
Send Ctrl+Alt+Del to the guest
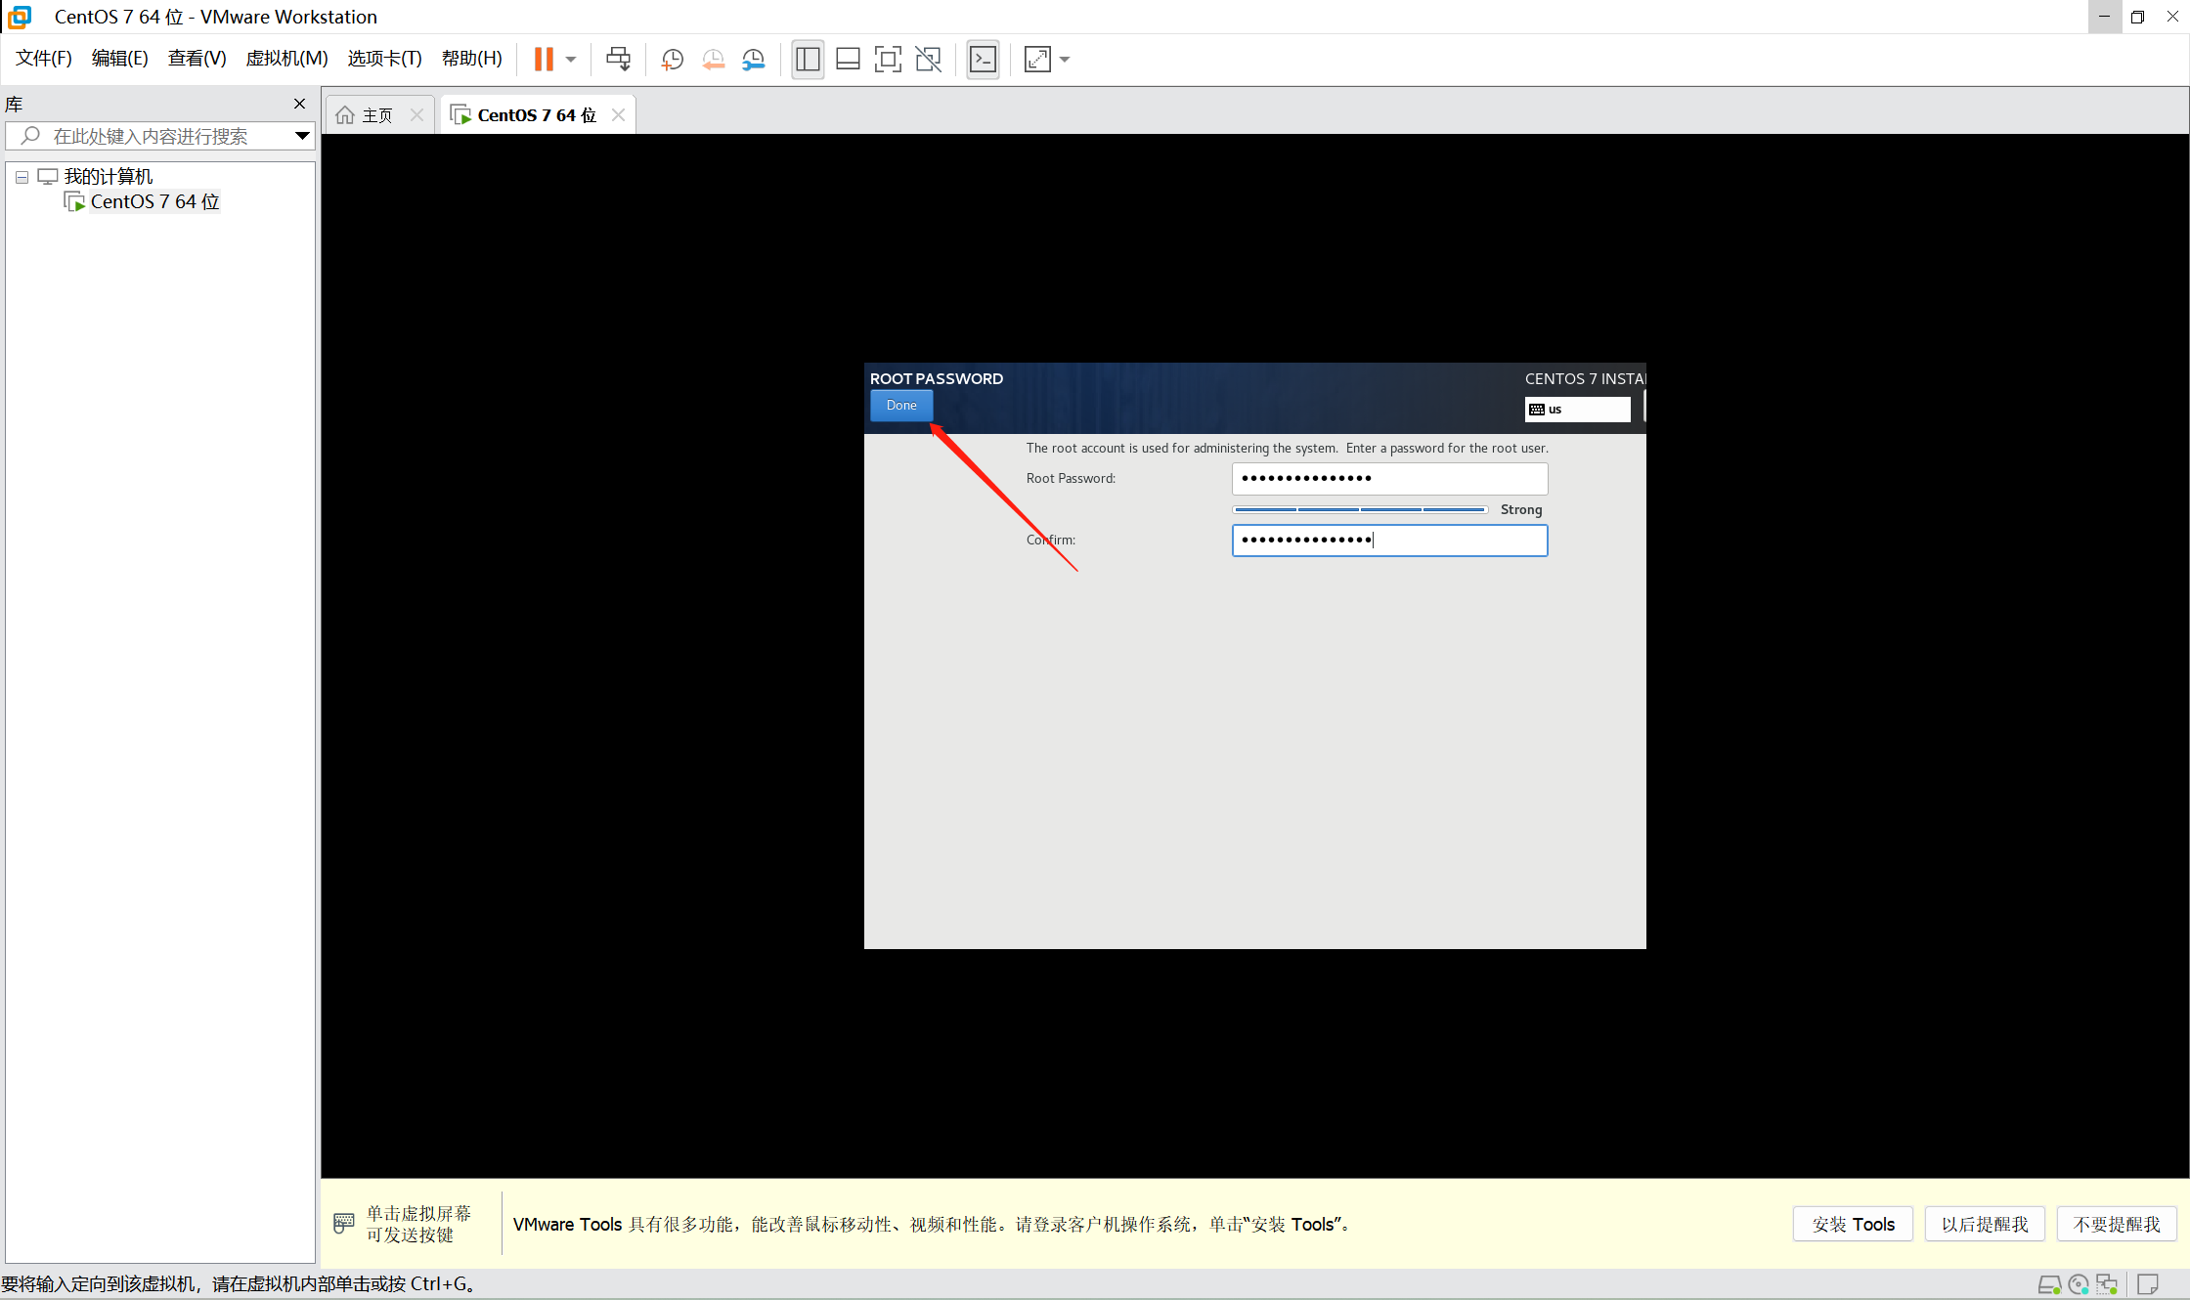(x=618, y=59)
